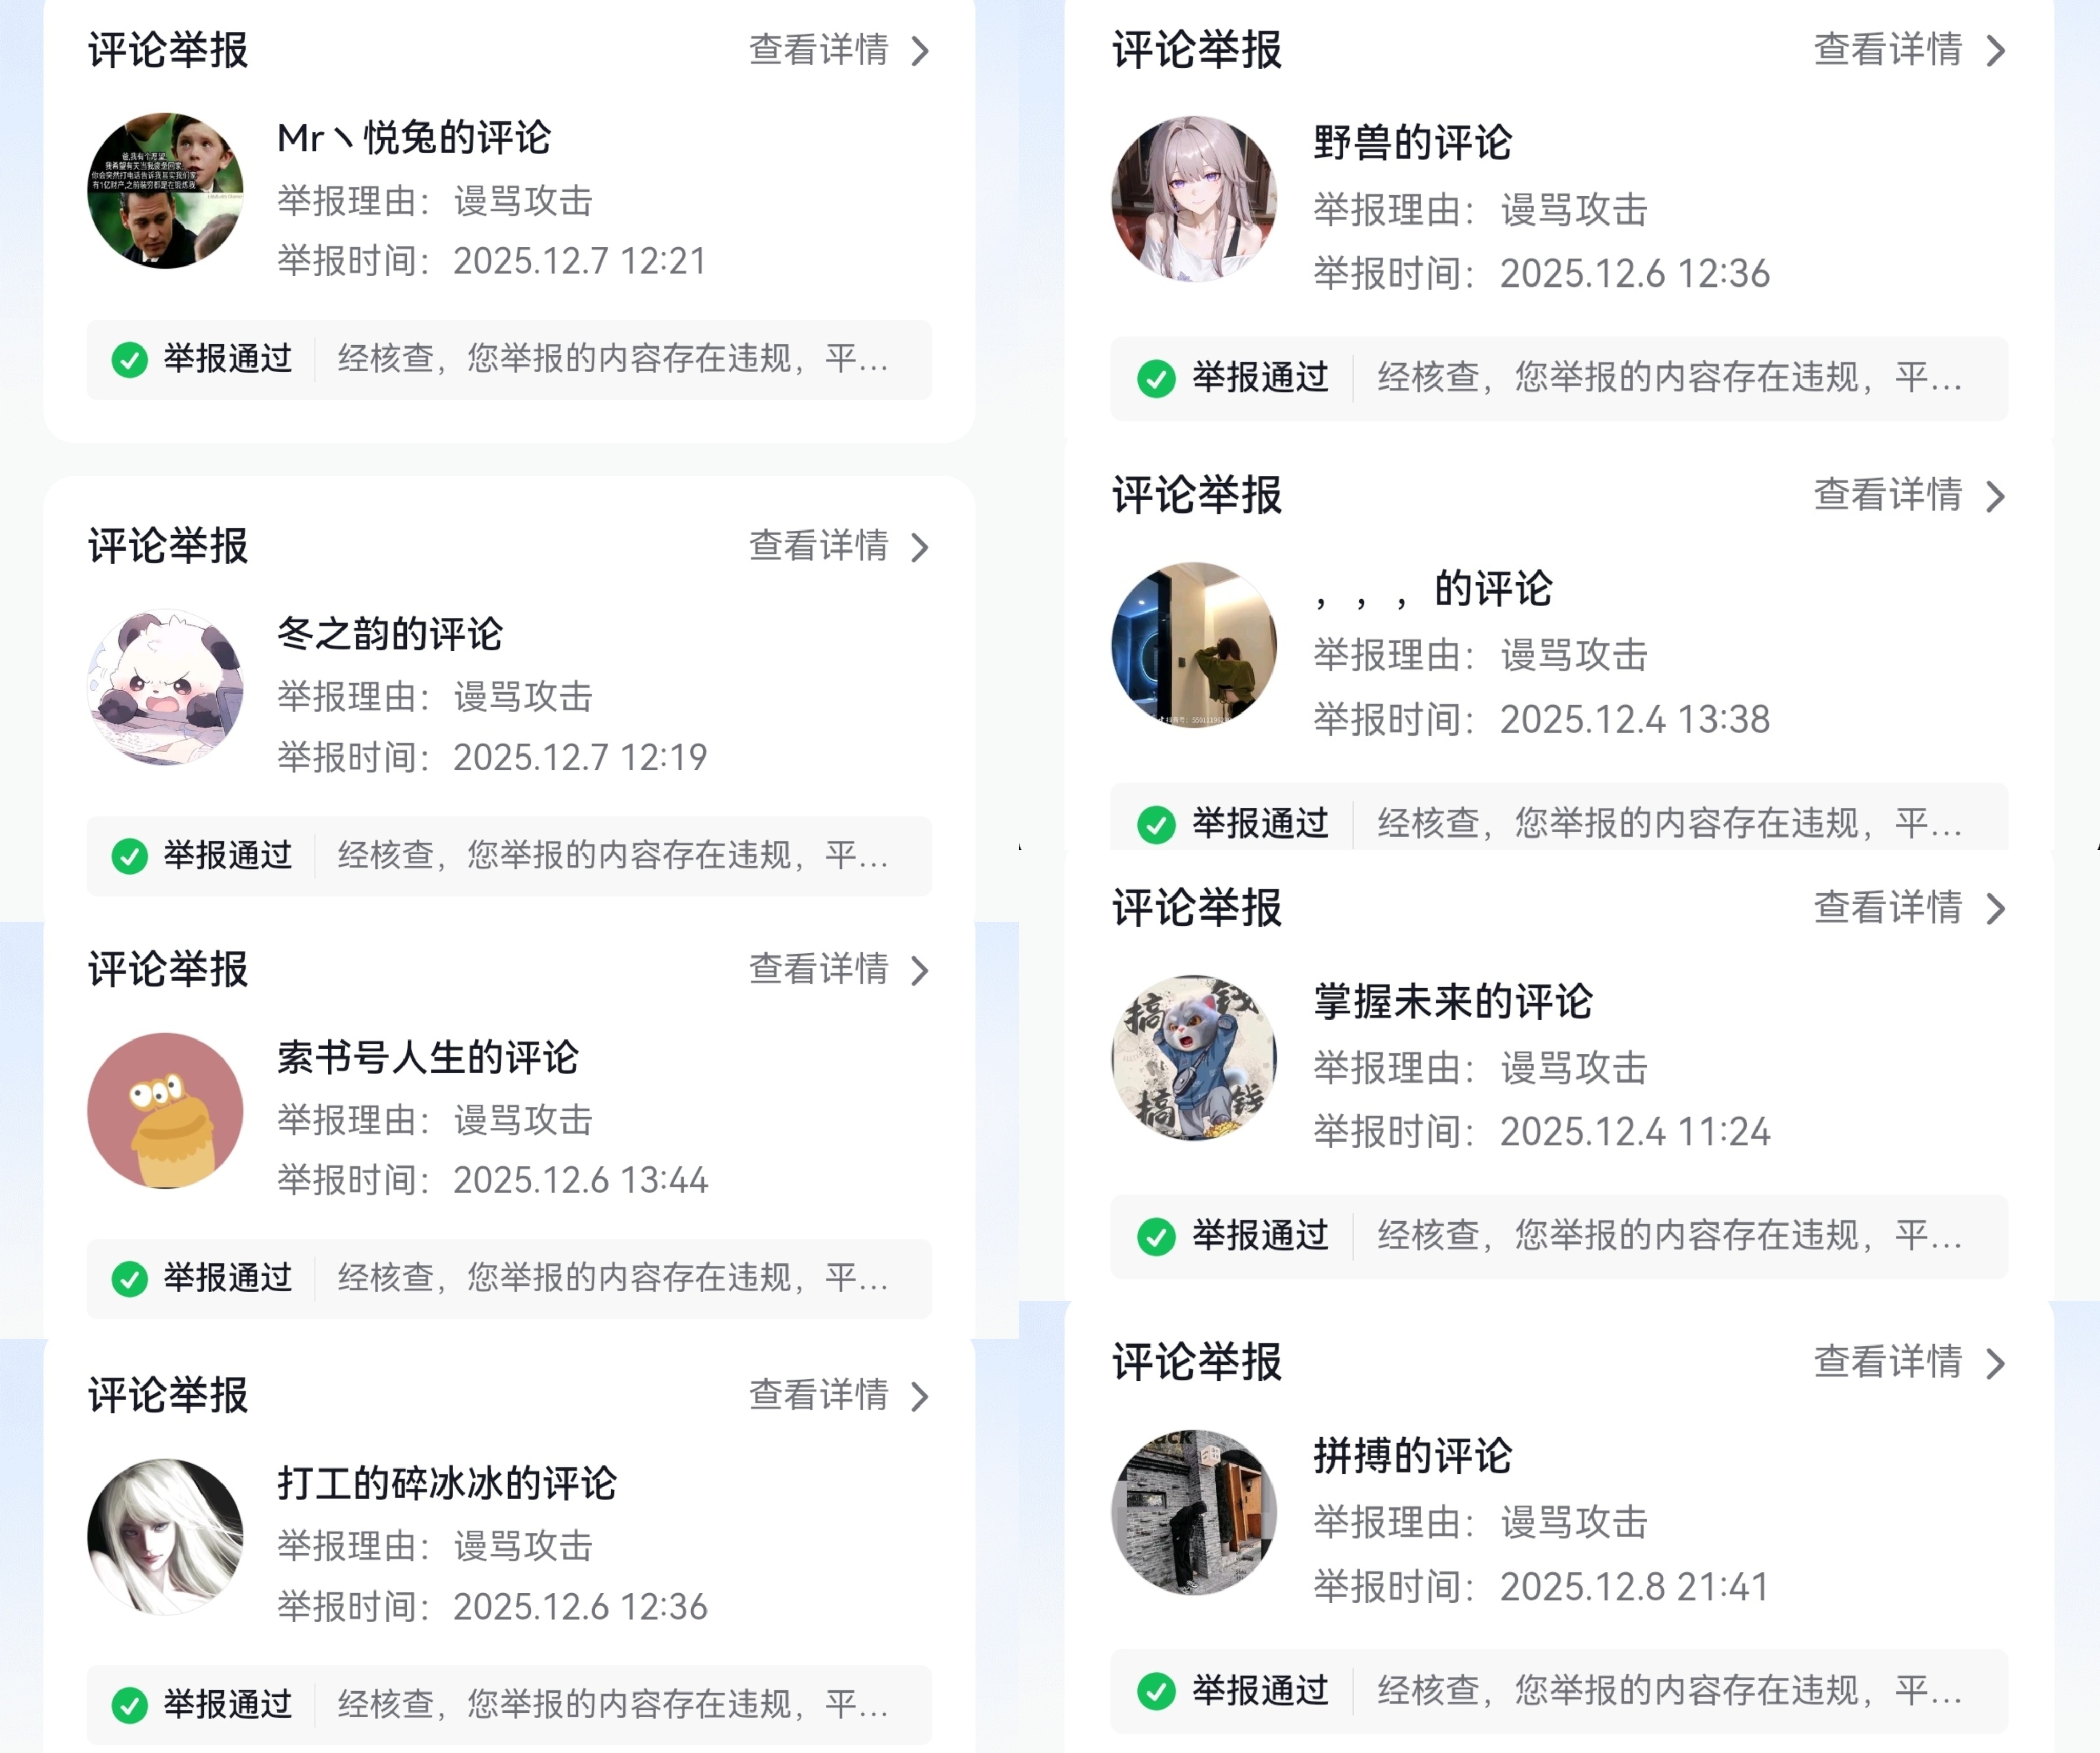
Task: Open 索书号人生 cartoon avatar
Action: pyautogui.click(x=165, y=1110)
